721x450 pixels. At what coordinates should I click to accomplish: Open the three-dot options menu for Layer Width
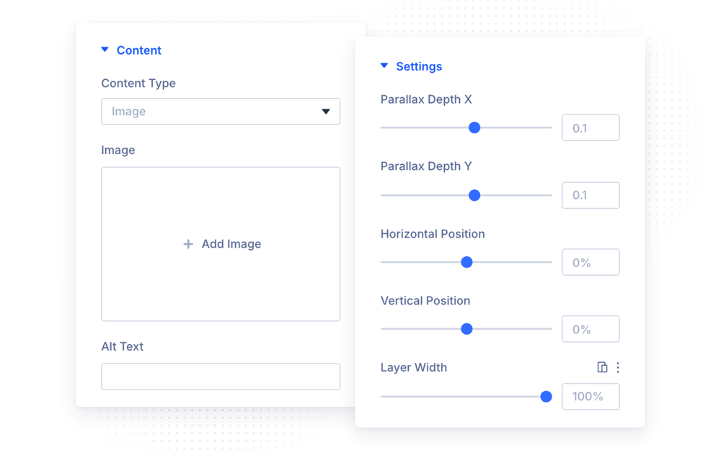(618, 367)
